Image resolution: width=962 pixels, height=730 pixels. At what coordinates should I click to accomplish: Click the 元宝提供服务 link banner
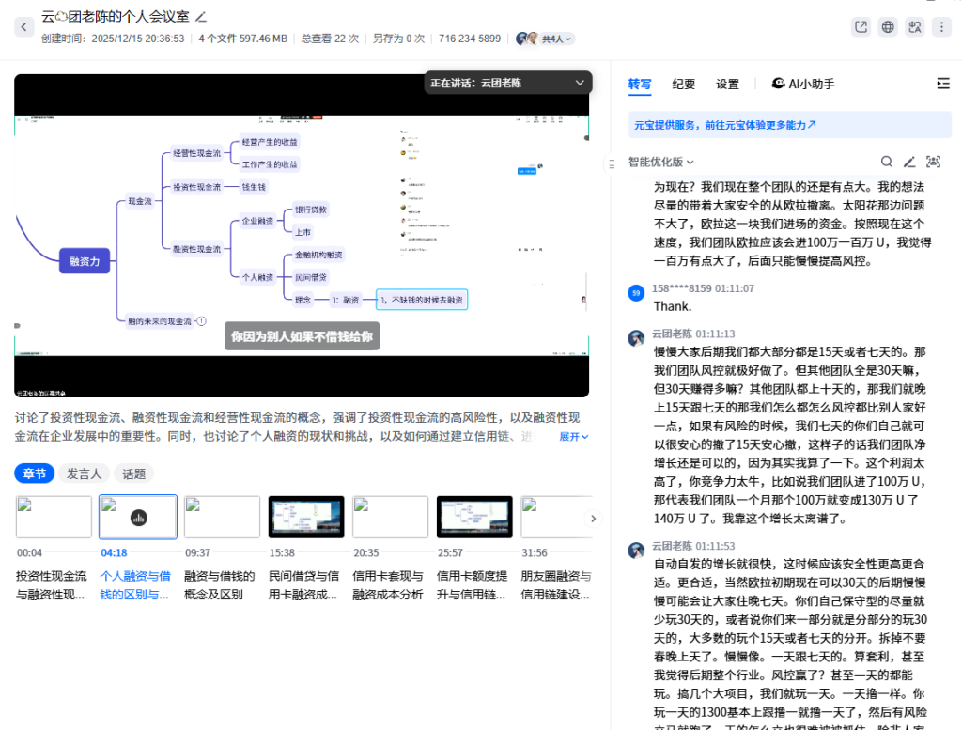(x=724, y=124)
